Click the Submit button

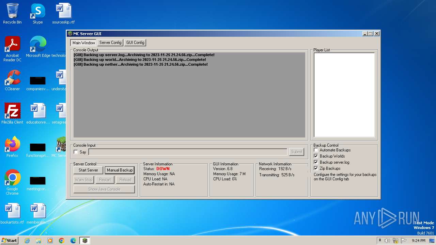click(297, 152)
